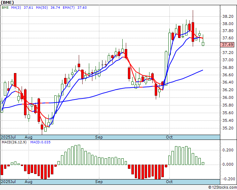Click the 35.40 price axis label
The image size is (237, 190).
[x=228, y=120]
